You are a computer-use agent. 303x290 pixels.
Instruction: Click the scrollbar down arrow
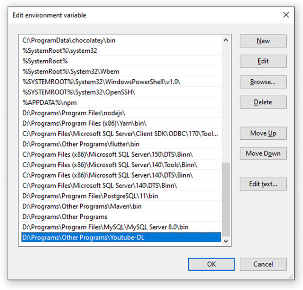click(226, 241)
